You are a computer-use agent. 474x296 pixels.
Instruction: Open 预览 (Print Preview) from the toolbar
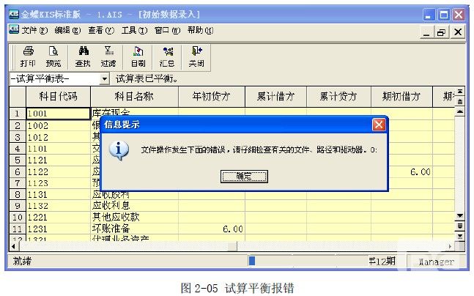(x=53, y=56)
